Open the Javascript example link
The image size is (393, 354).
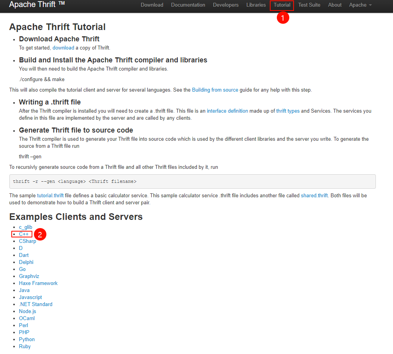click(x=30, y=297)
